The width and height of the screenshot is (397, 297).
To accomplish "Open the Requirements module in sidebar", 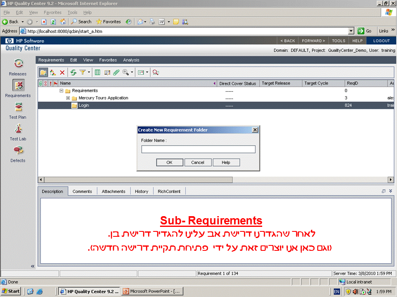I will coord(18,89).
